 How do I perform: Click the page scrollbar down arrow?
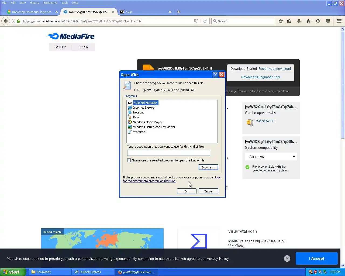click(343, 265)
